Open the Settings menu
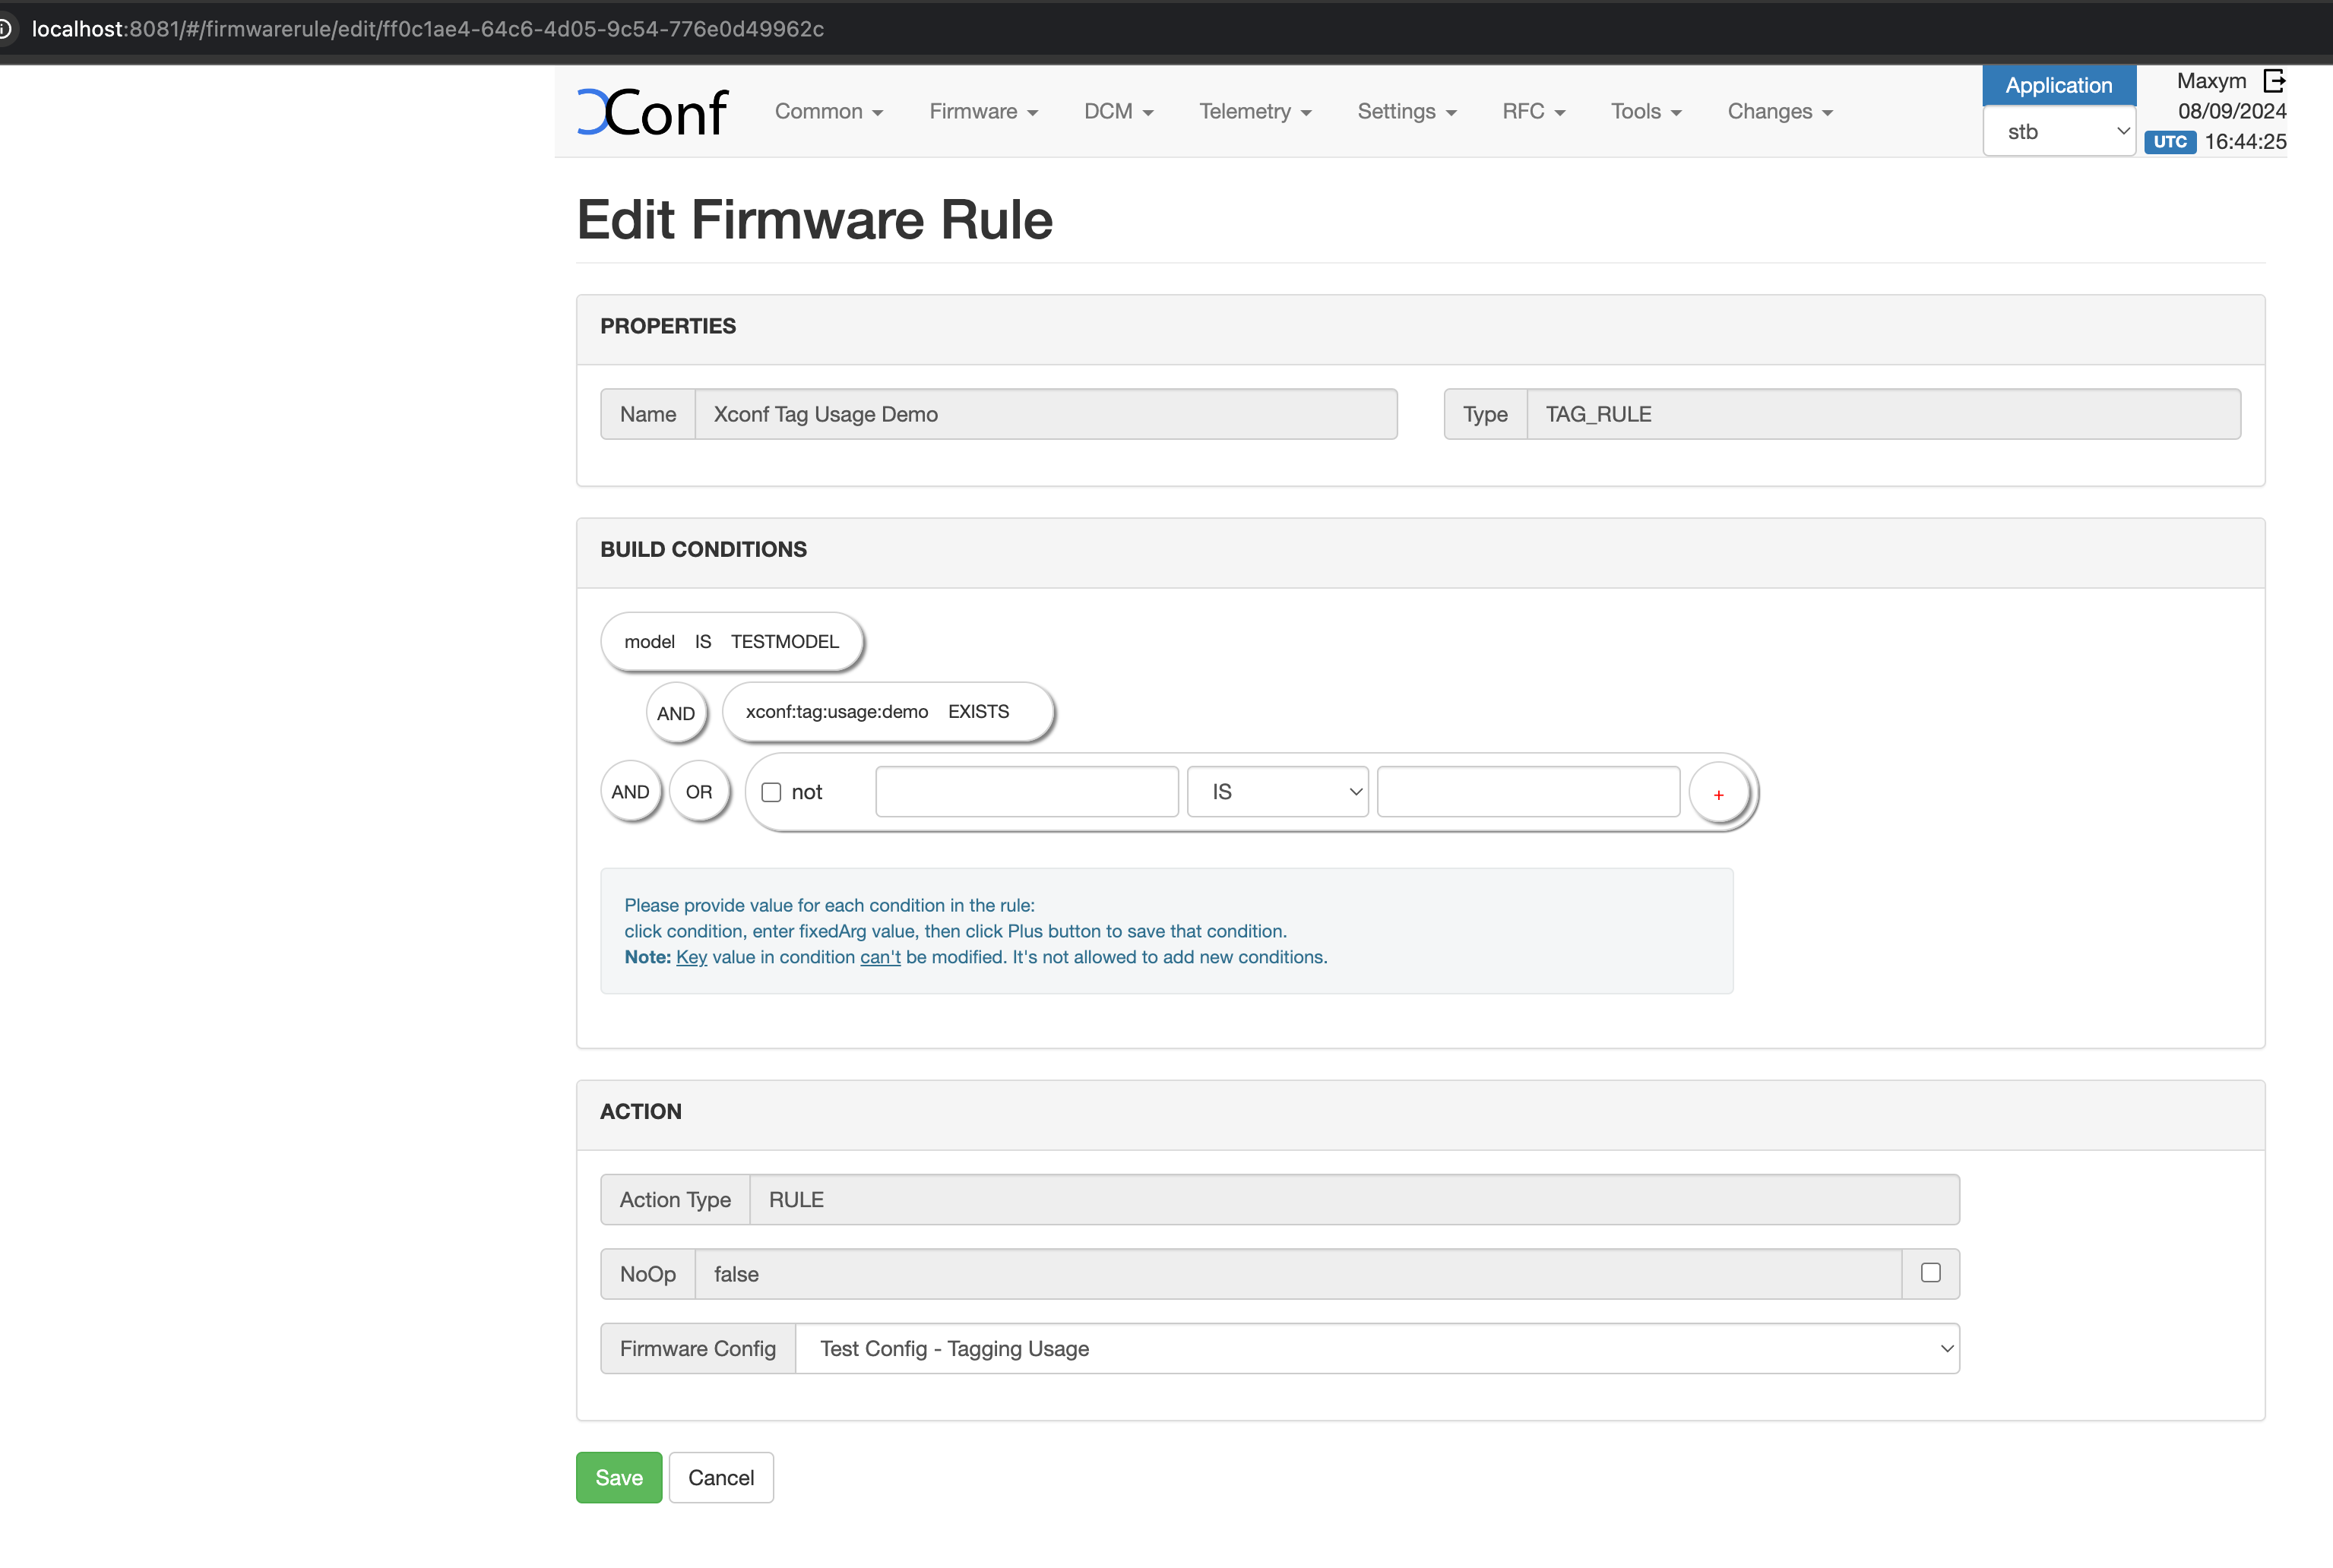 click(1406, 112)
